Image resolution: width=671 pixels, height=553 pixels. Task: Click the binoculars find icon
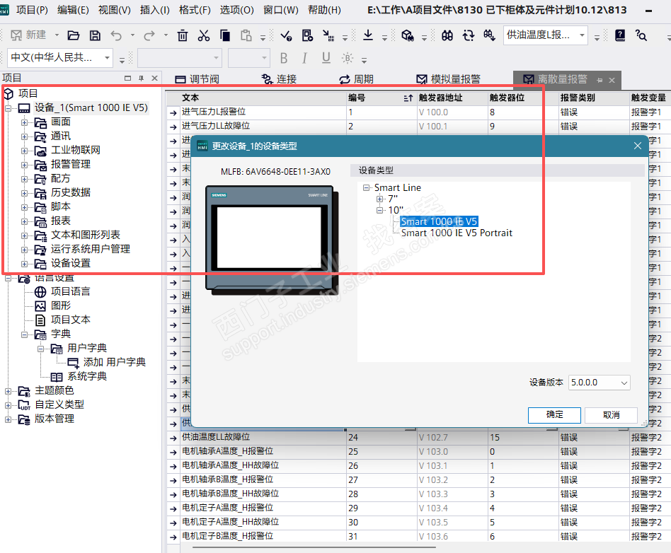[x=447, y=35]
